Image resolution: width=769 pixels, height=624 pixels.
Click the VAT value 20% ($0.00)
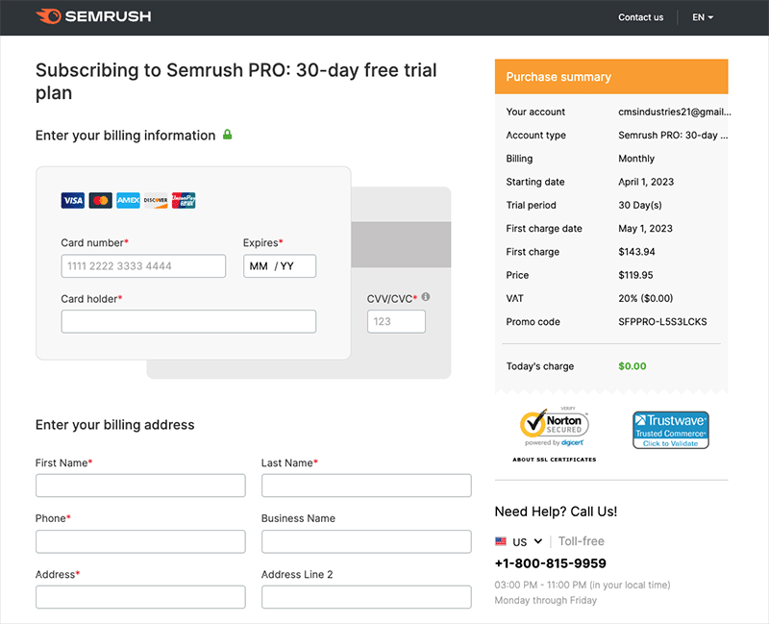pos(645,298)
